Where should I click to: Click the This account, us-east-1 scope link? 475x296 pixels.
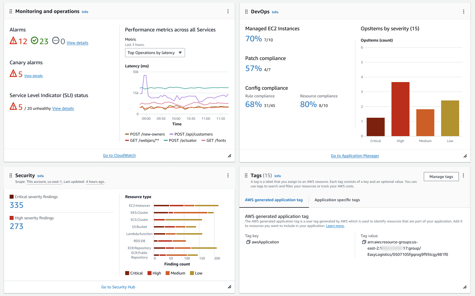click(x=44, y=181)
